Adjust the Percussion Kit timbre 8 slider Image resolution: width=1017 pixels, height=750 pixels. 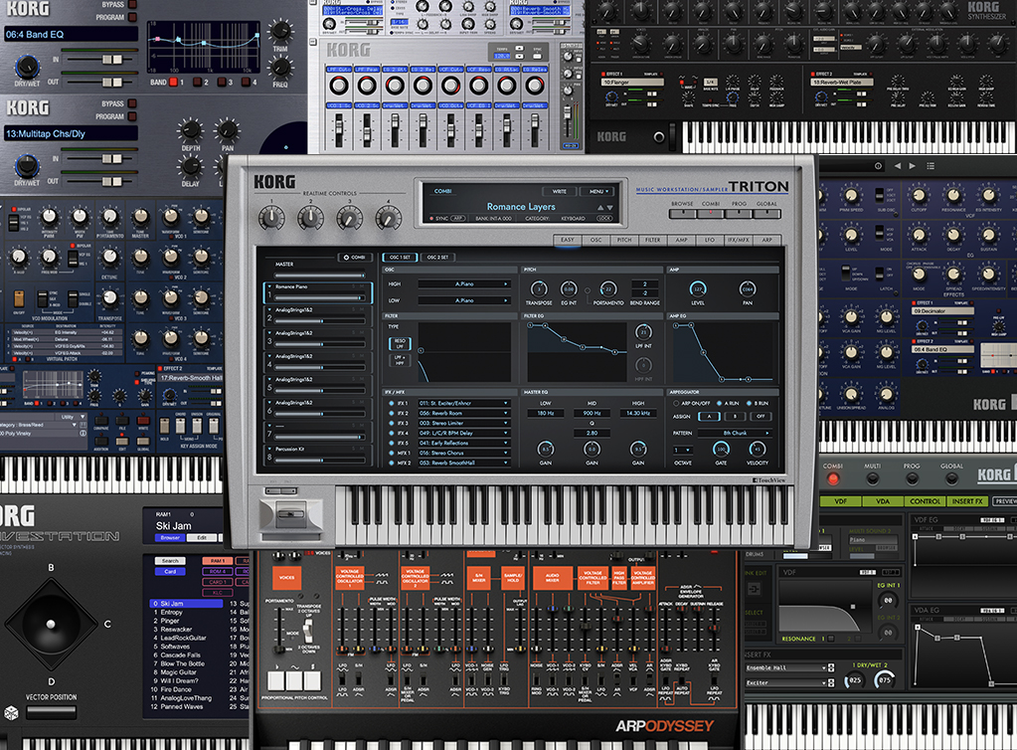(319, 460)
